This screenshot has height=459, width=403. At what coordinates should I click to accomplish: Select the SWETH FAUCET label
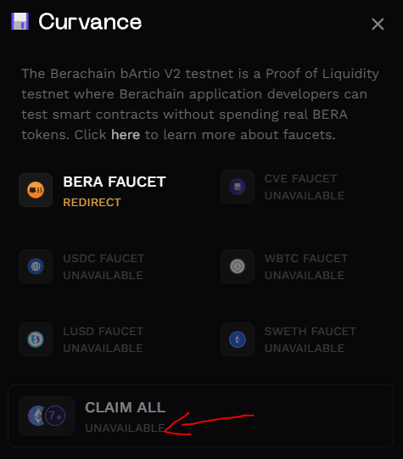(x=311, y=332)
